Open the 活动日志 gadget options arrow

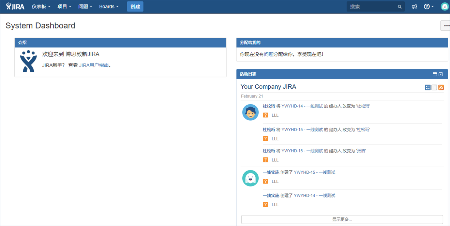(441, 74)
